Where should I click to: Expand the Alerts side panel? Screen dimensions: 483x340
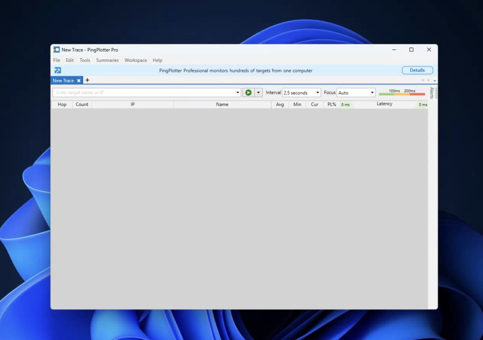coord(432,93)
